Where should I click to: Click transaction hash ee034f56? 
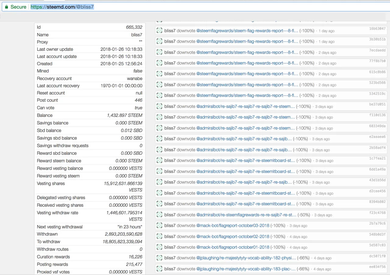[377, 267]
